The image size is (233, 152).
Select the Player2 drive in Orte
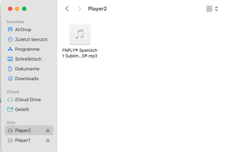coord(29,130)
